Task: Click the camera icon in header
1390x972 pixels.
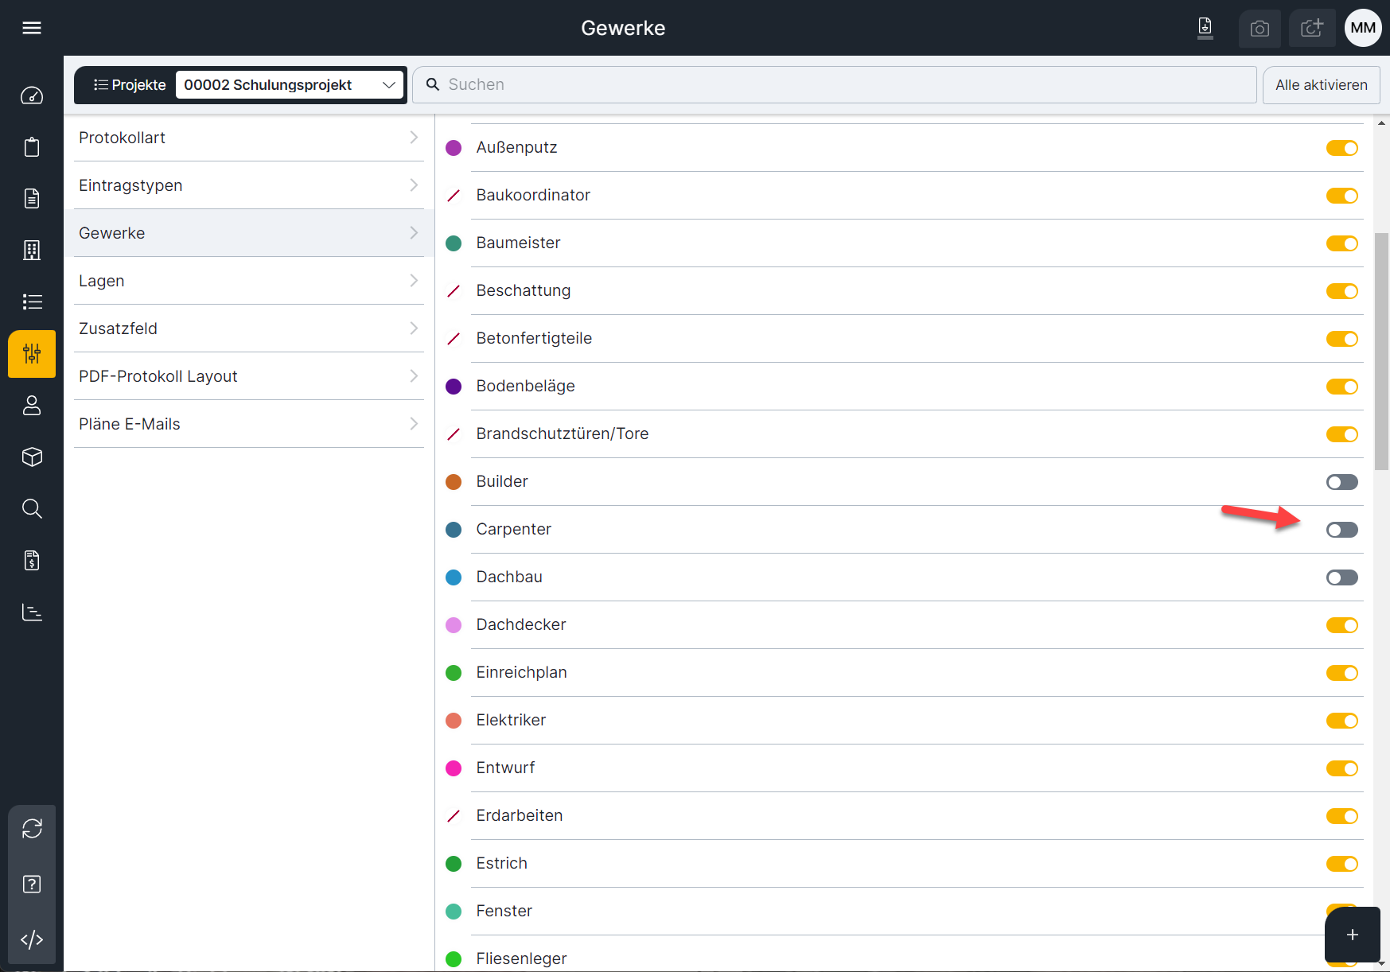Action: pos(1260,29)
